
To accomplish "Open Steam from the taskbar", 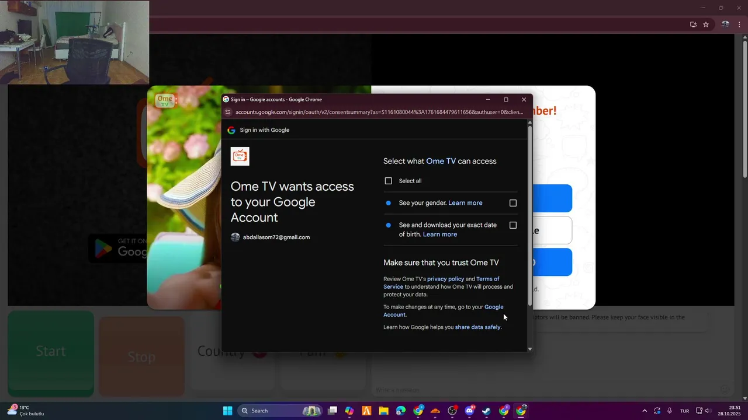I will tap(486, 411).
